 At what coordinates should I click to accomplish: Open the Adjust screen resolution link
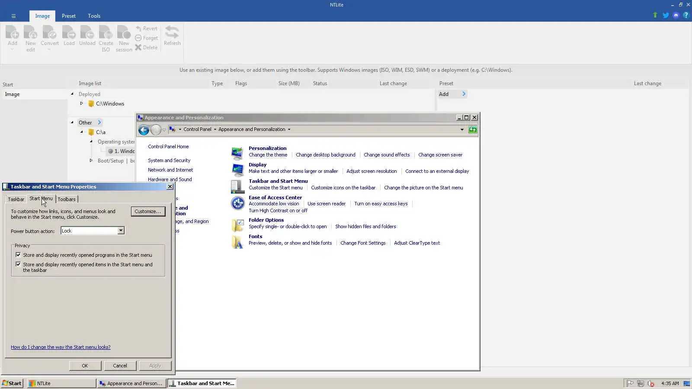click(x=372, y=171)
